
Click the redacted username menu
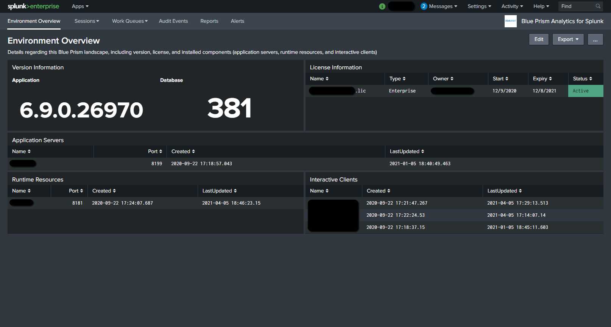402,6
